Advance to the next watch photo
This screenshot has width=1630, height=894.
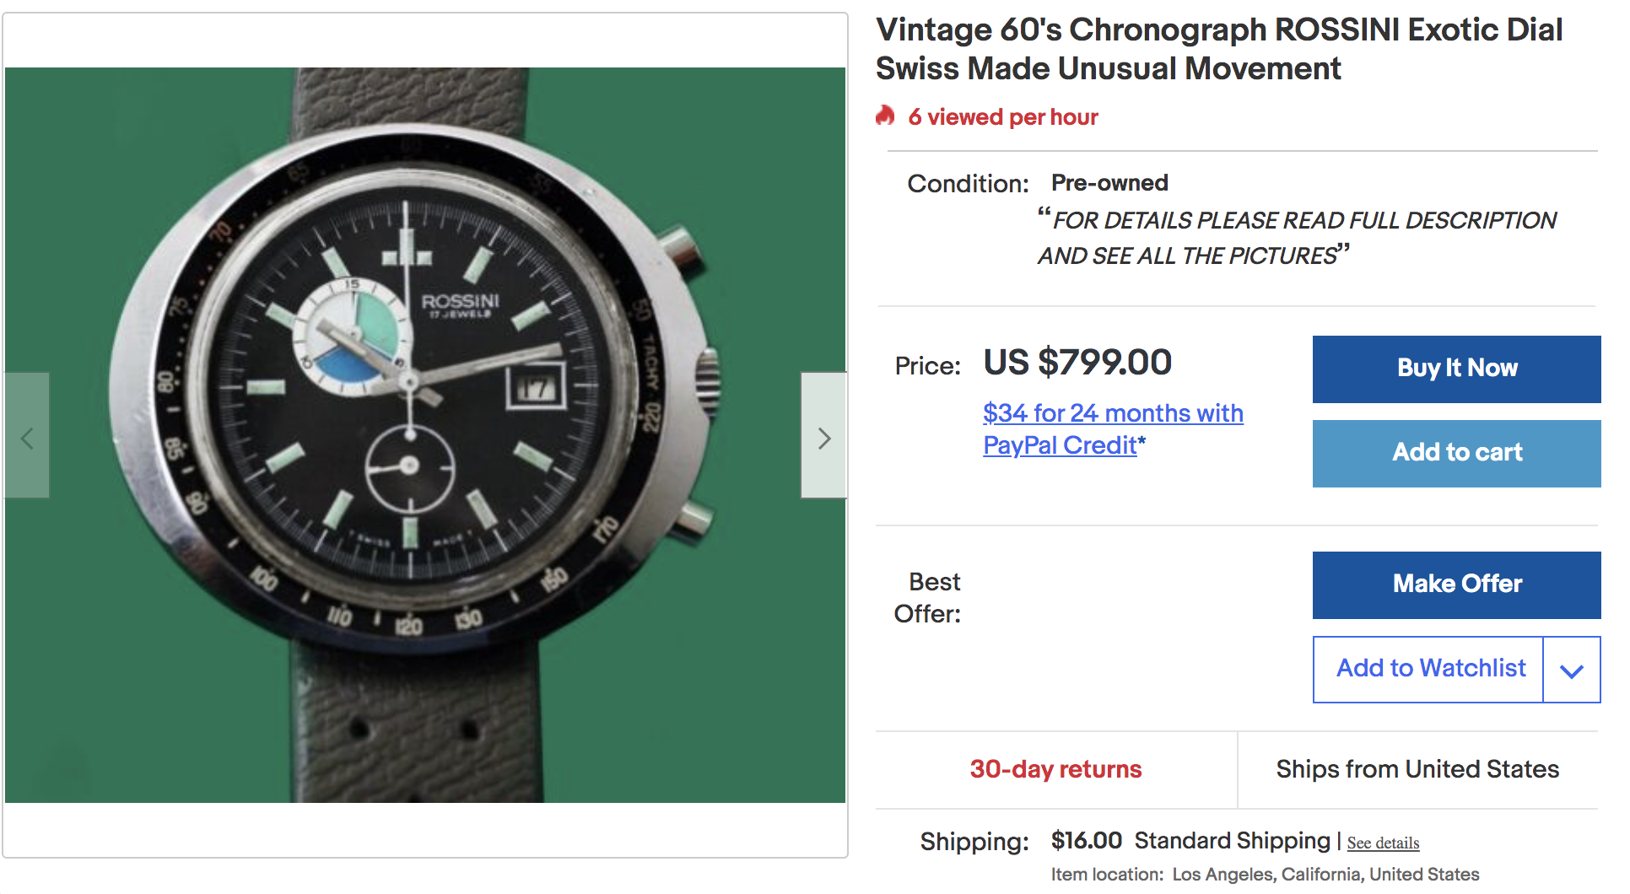[x=823, y=436]
